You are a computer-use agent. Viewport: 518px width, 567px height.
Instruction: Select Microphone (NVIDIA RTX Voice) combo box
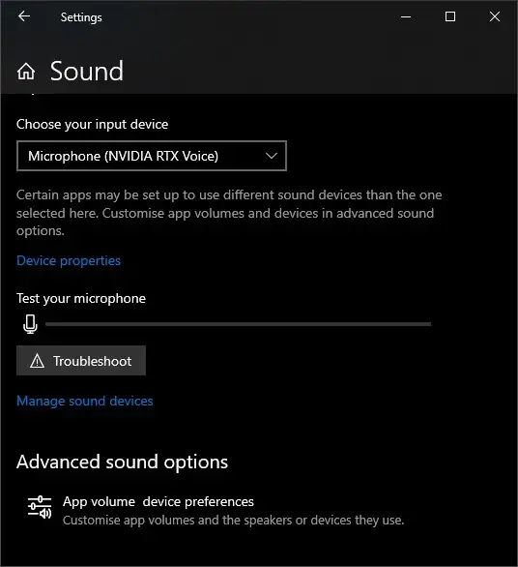click(x=152, y=156)
